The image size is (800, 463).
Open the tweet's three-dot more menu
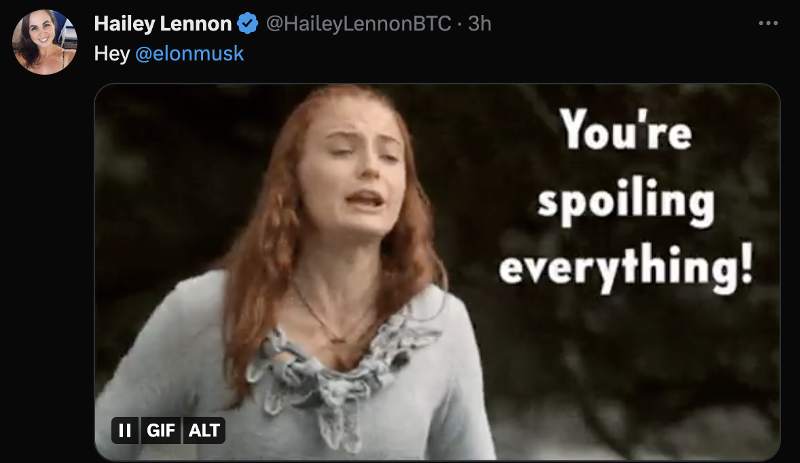tap(768, 24)
